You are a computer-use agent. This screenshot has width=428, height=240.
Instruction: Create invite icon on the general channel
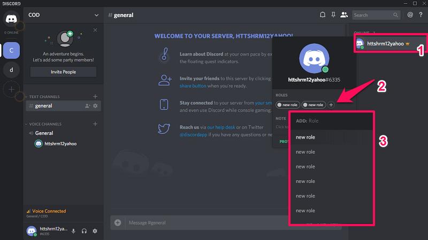87,106
